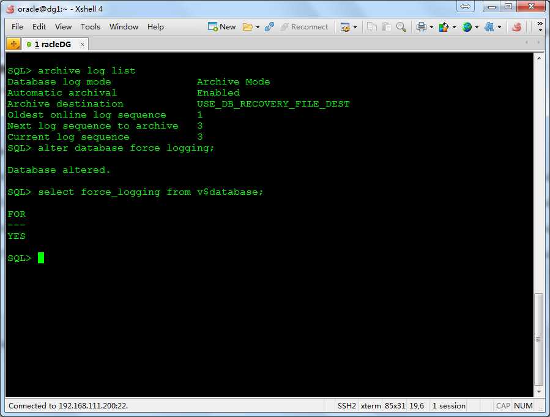This screenshot has width=550, height=417.
Task: Click the Xshell app icon in title bar
Action: 10,9
